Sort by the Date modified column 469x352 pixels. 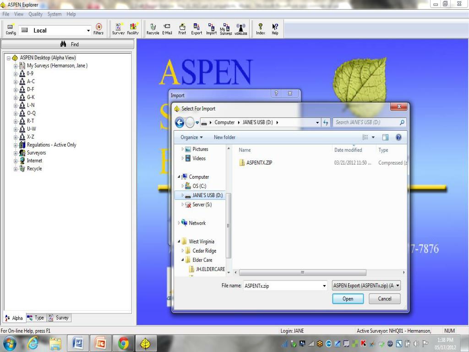[x=348, y=150]
